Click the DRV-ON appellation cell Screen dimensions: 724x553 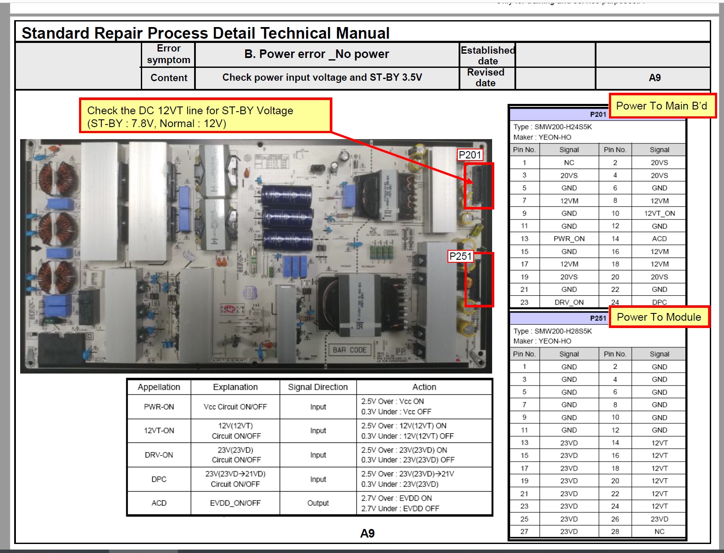(159, 455)
